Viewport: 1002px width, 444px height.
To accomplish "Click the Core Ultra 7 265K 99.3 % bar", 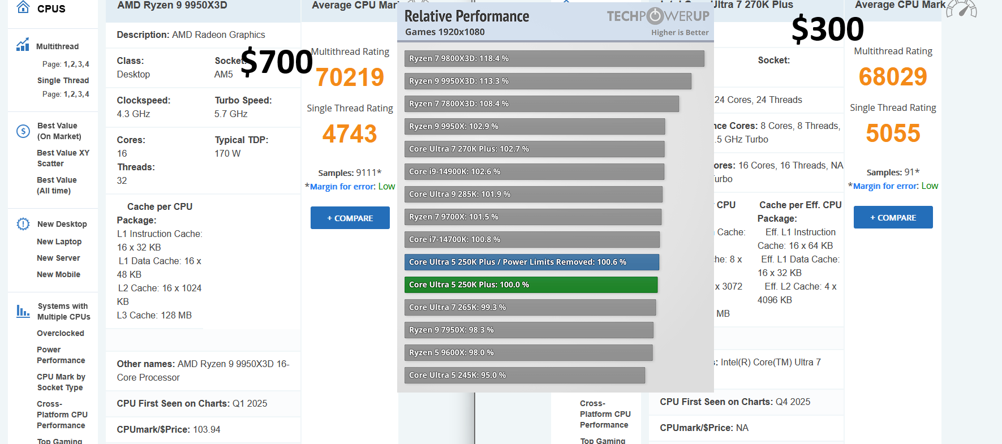I will (x=530, y=307).
